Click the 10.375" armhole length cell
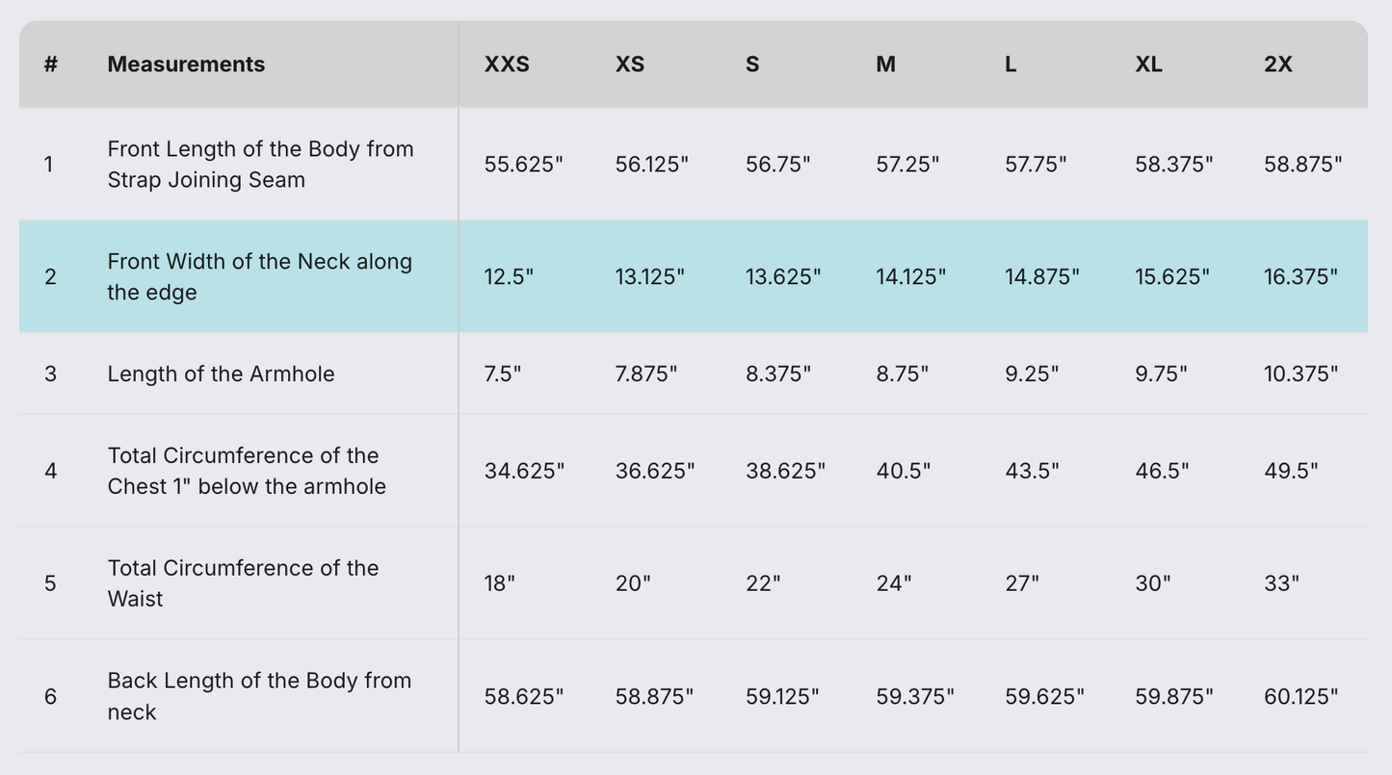 tap(1300, 374)
